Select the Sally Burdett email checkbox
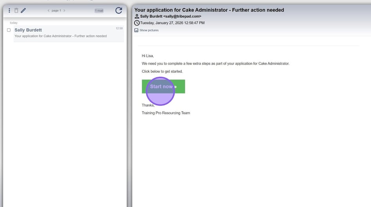The height and width of the screenshot is (207, 371). [x=9, y=30]
